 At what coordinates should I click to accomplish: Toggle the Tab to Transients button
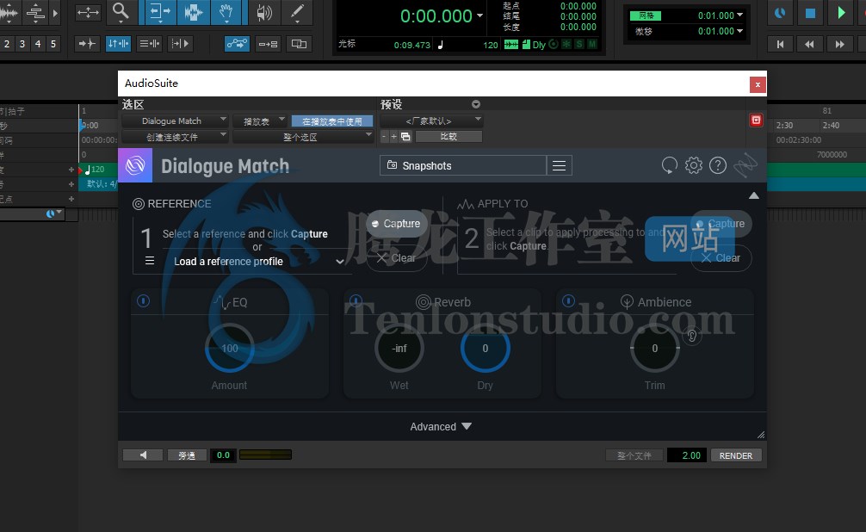pos(87,44)
